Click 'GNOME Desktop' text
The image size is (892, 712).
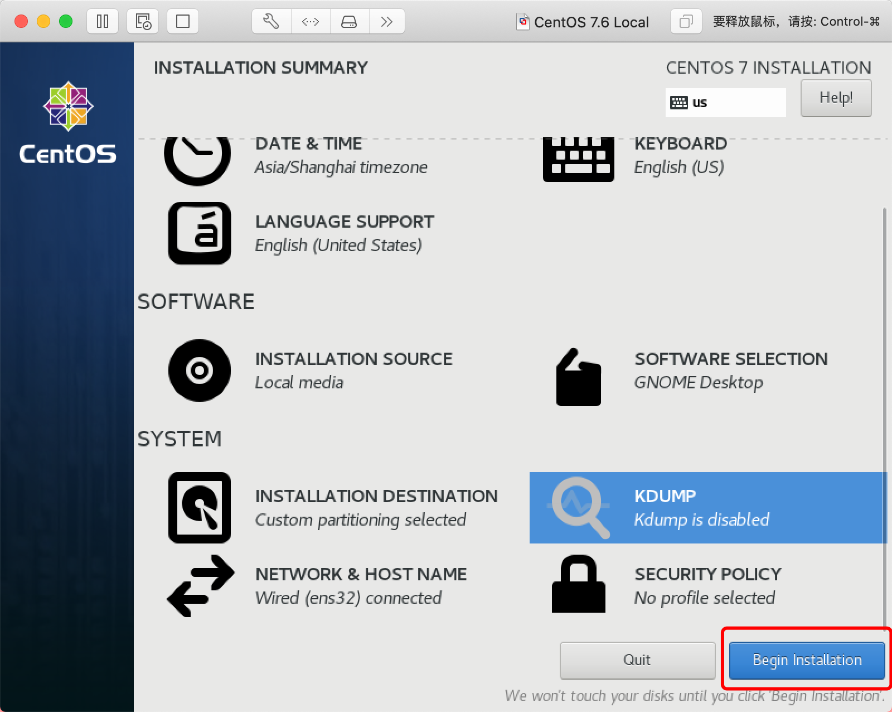coord(699,383)
